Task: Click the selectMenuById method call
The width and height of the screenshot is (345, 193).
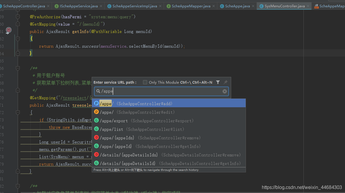Action: point(145,46)
